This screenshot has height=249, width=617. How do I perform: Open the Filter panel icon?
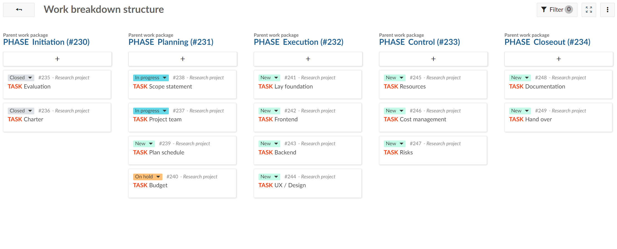pyautogui.click(x=545, y=9)
